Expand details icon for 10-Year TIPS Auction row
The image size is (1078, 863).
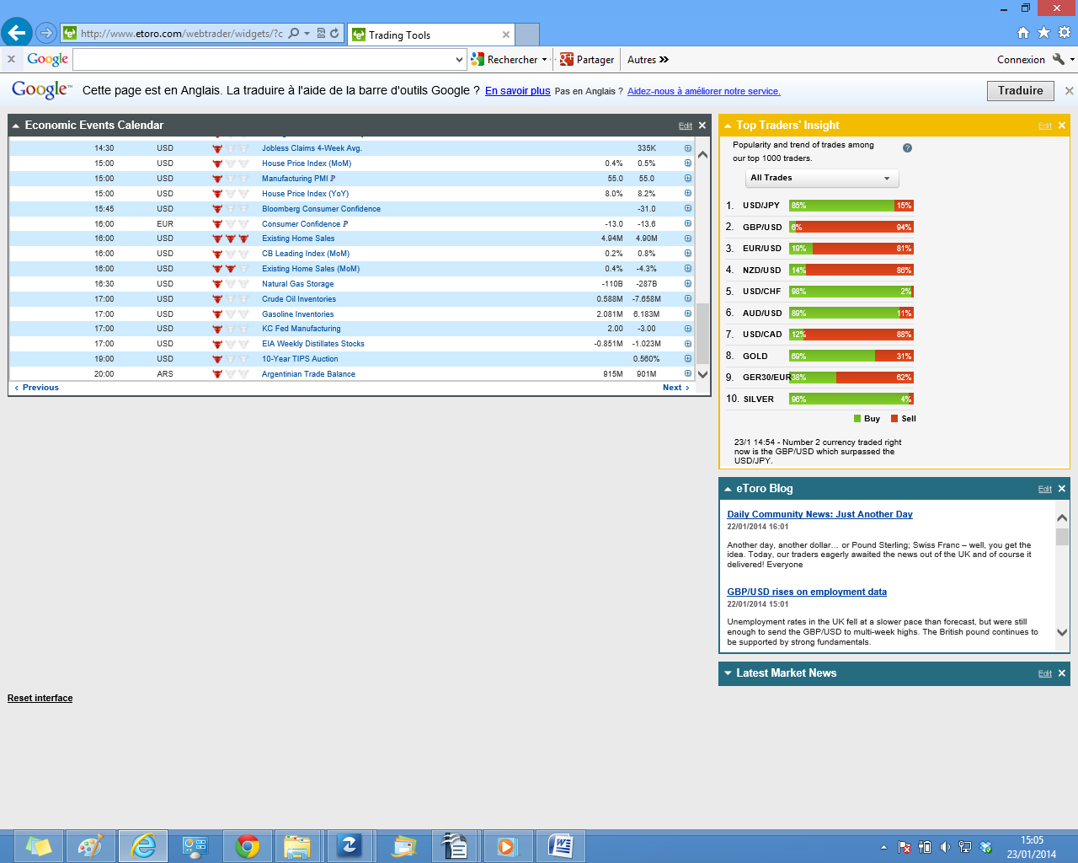687,359
